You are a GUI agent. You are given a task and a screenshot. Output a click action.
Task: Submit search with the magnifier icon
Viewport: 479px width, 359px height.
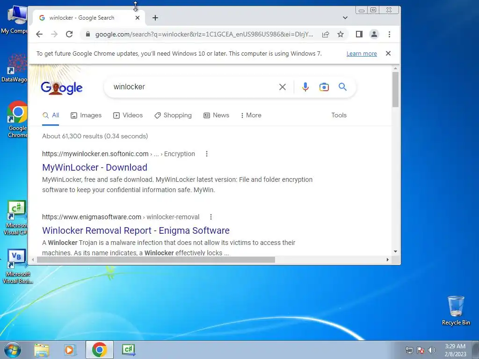tap(343, 87)
